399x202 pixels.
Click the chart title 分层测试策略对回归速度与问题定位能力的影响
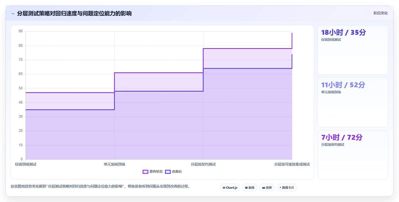point(74,13)
